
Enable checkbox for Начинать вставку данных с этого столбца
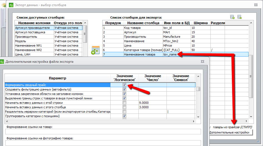(x=124, y=107)
